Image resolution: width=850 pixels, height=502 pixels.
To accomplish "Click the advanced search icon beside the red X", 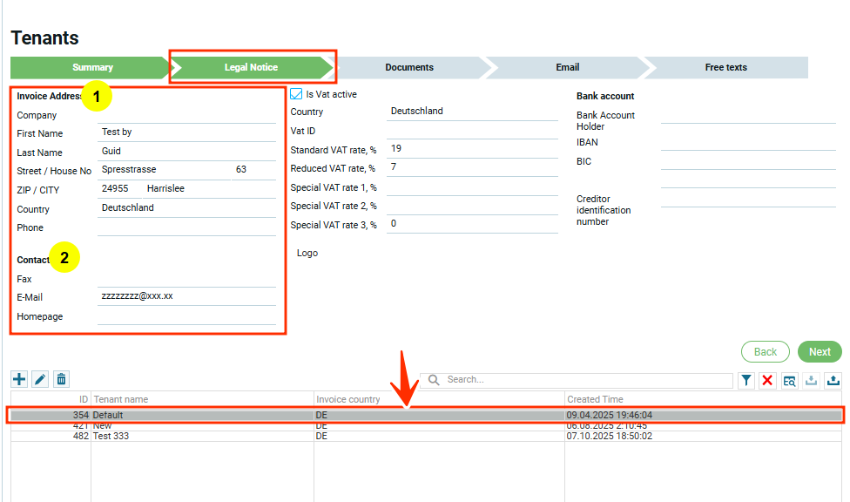I will (x=789, y=380).
